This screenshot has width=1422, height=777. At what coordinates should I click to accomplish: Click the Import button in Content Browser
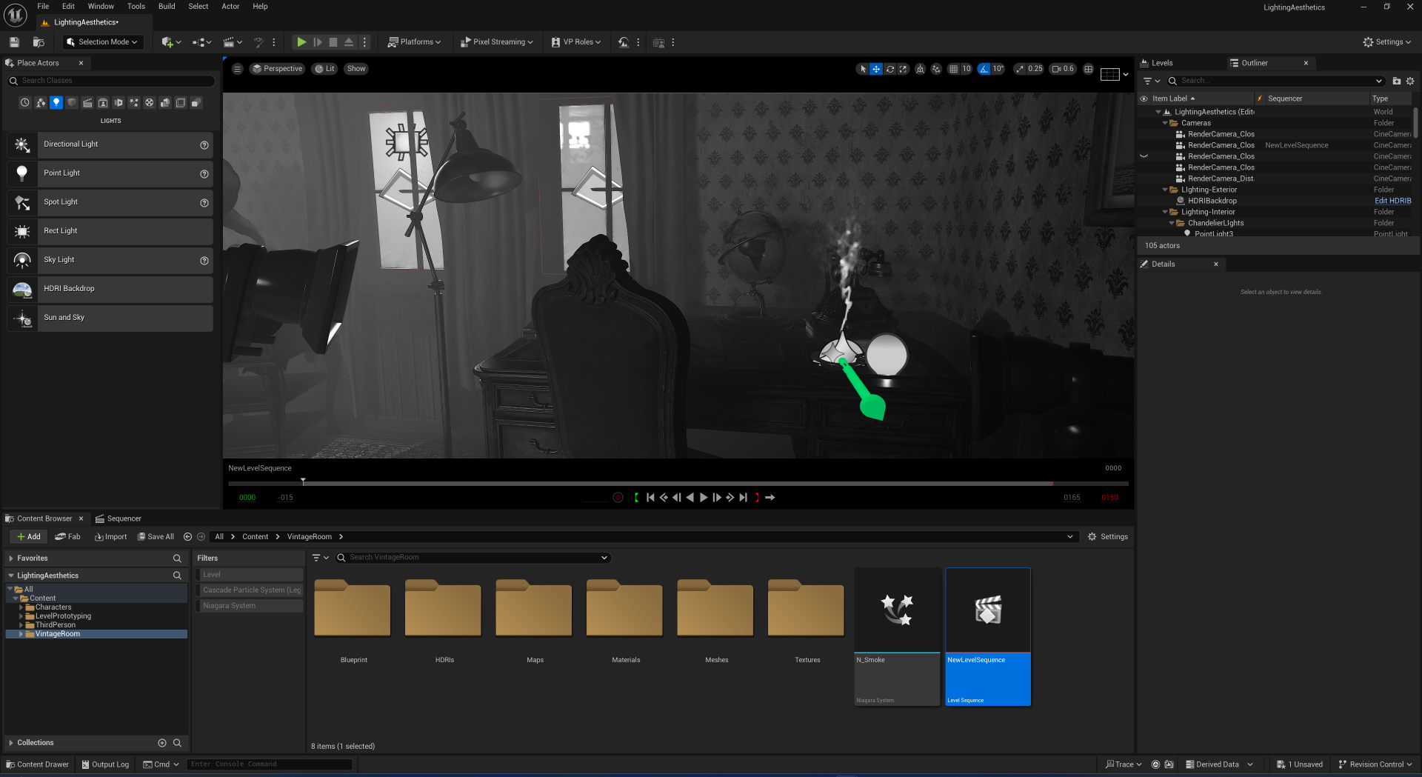coord(110,537)
